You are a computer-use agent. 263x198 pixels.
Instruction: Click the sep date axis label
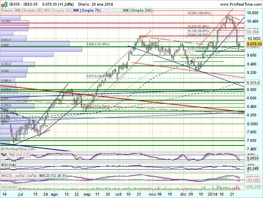(87, 194)
